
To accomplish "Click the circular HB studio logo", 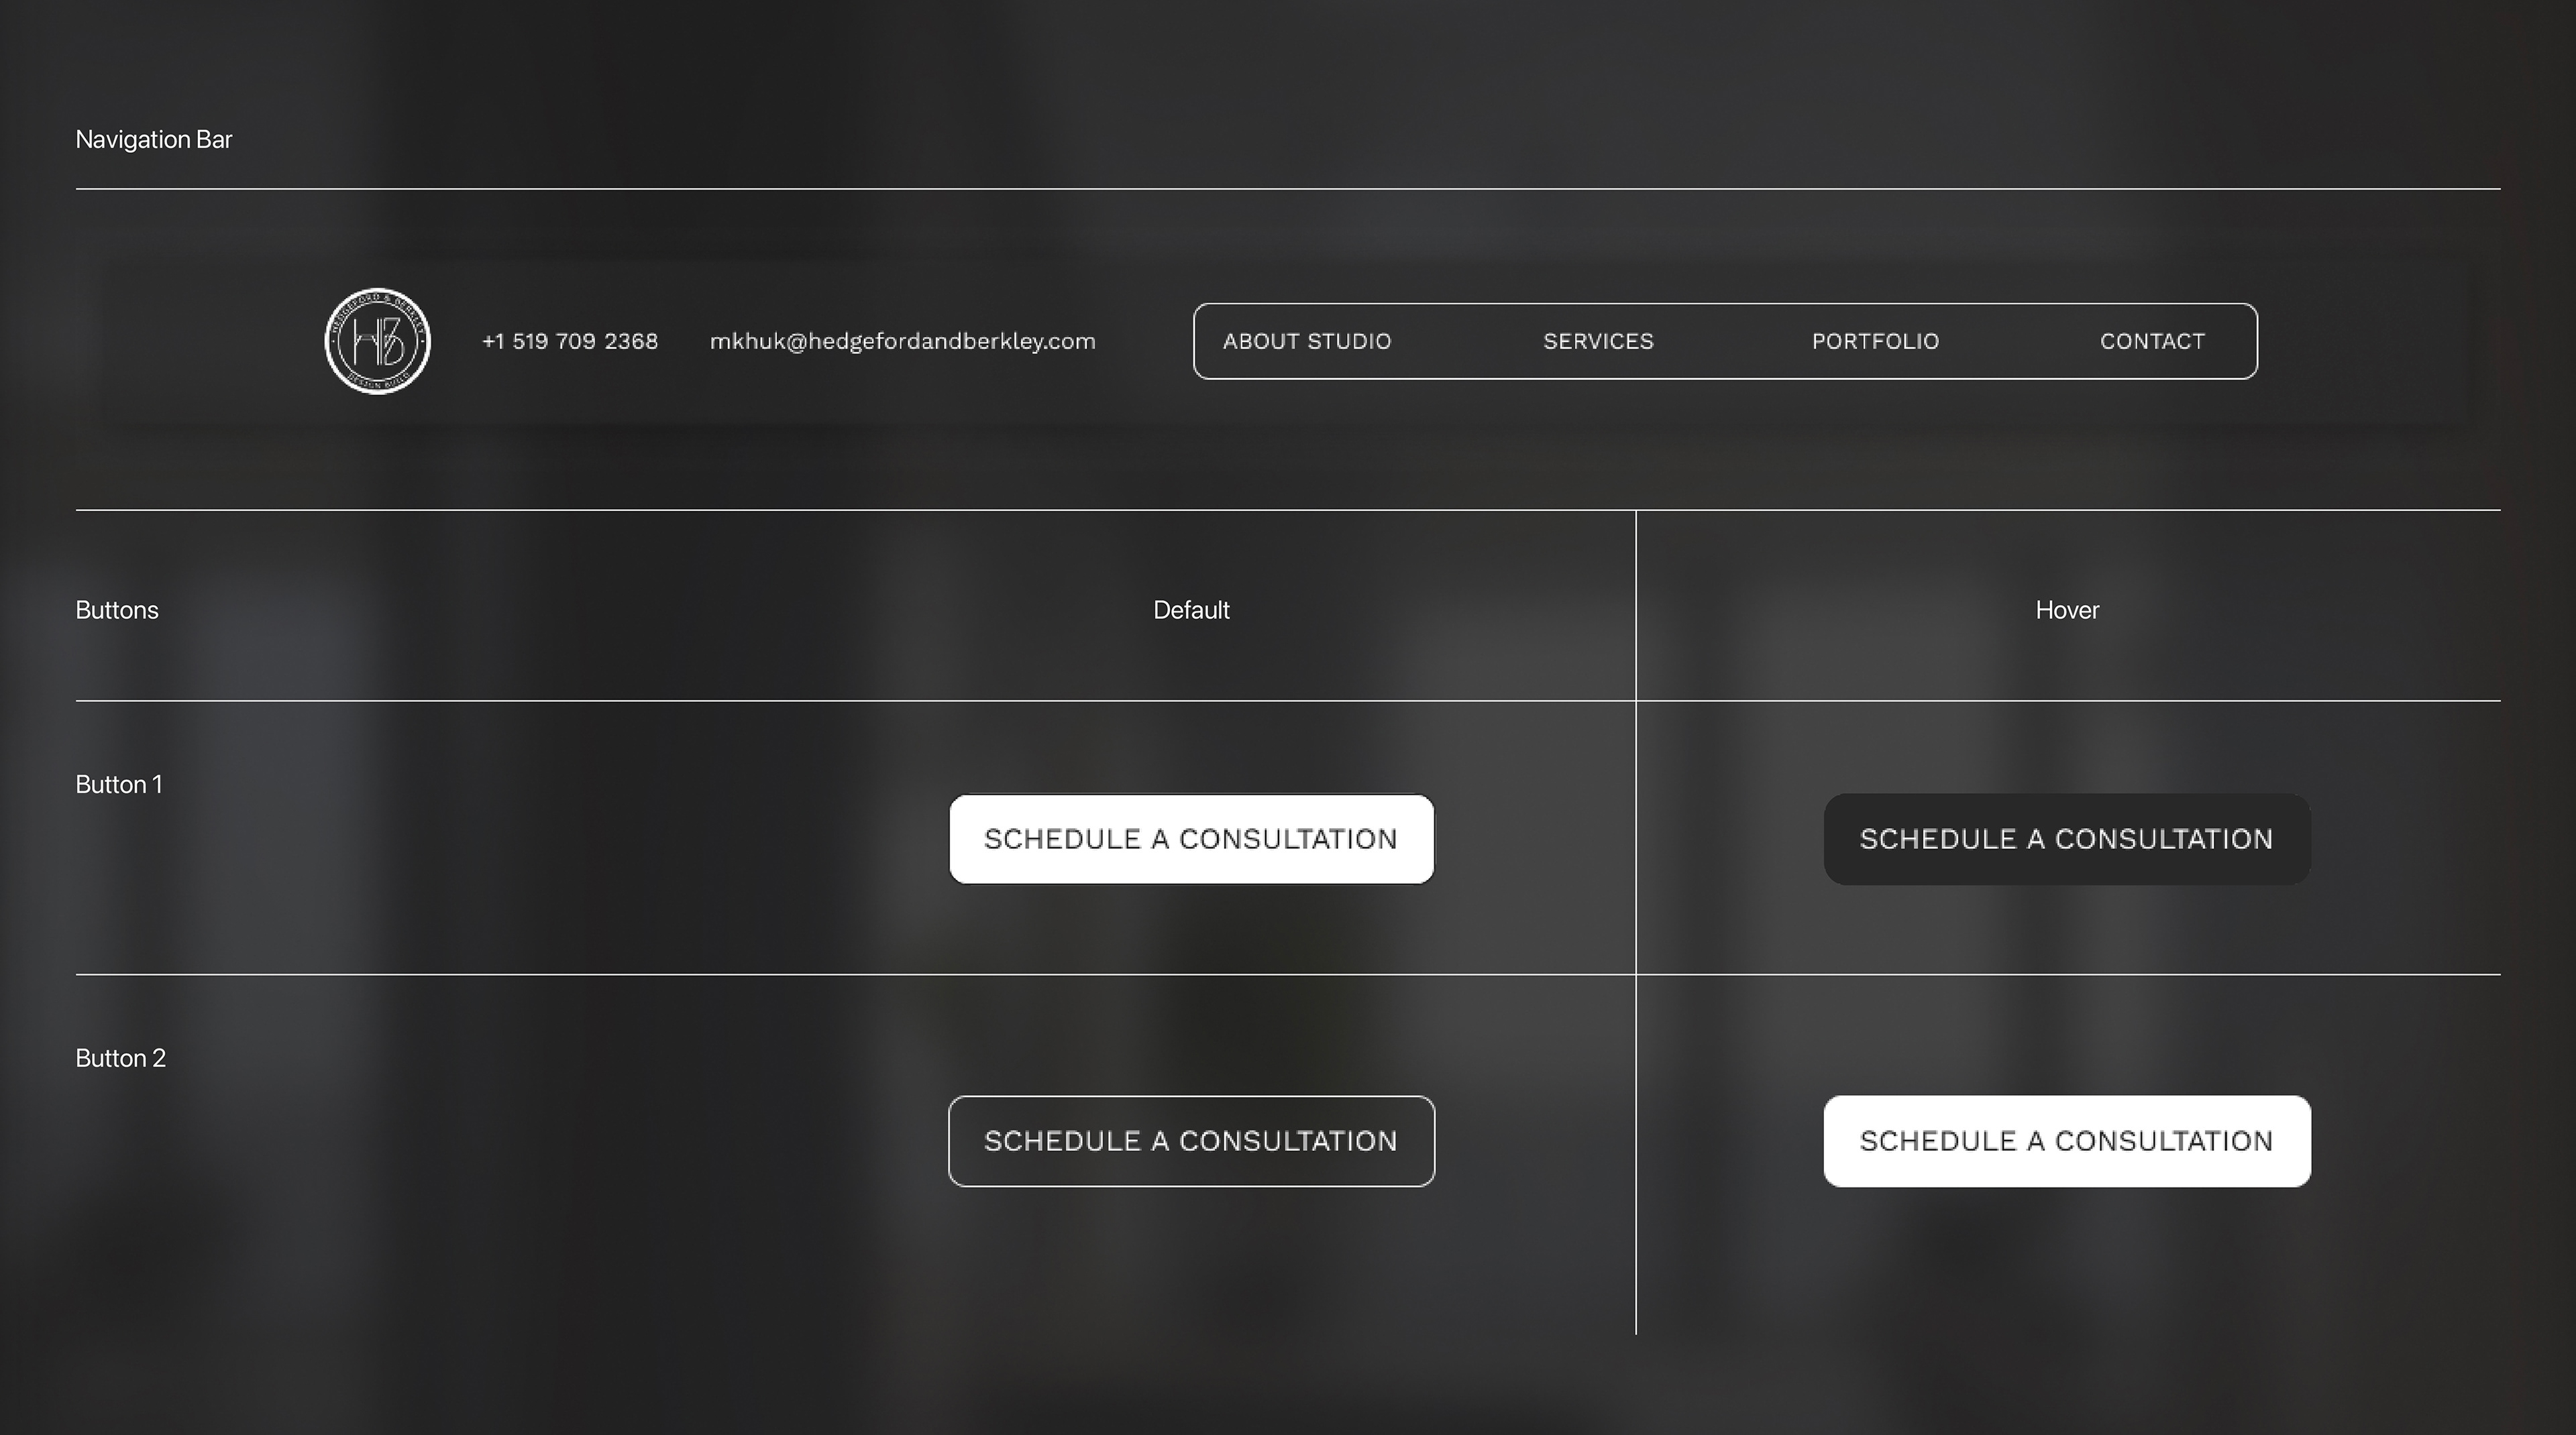I will pos(377,341).
